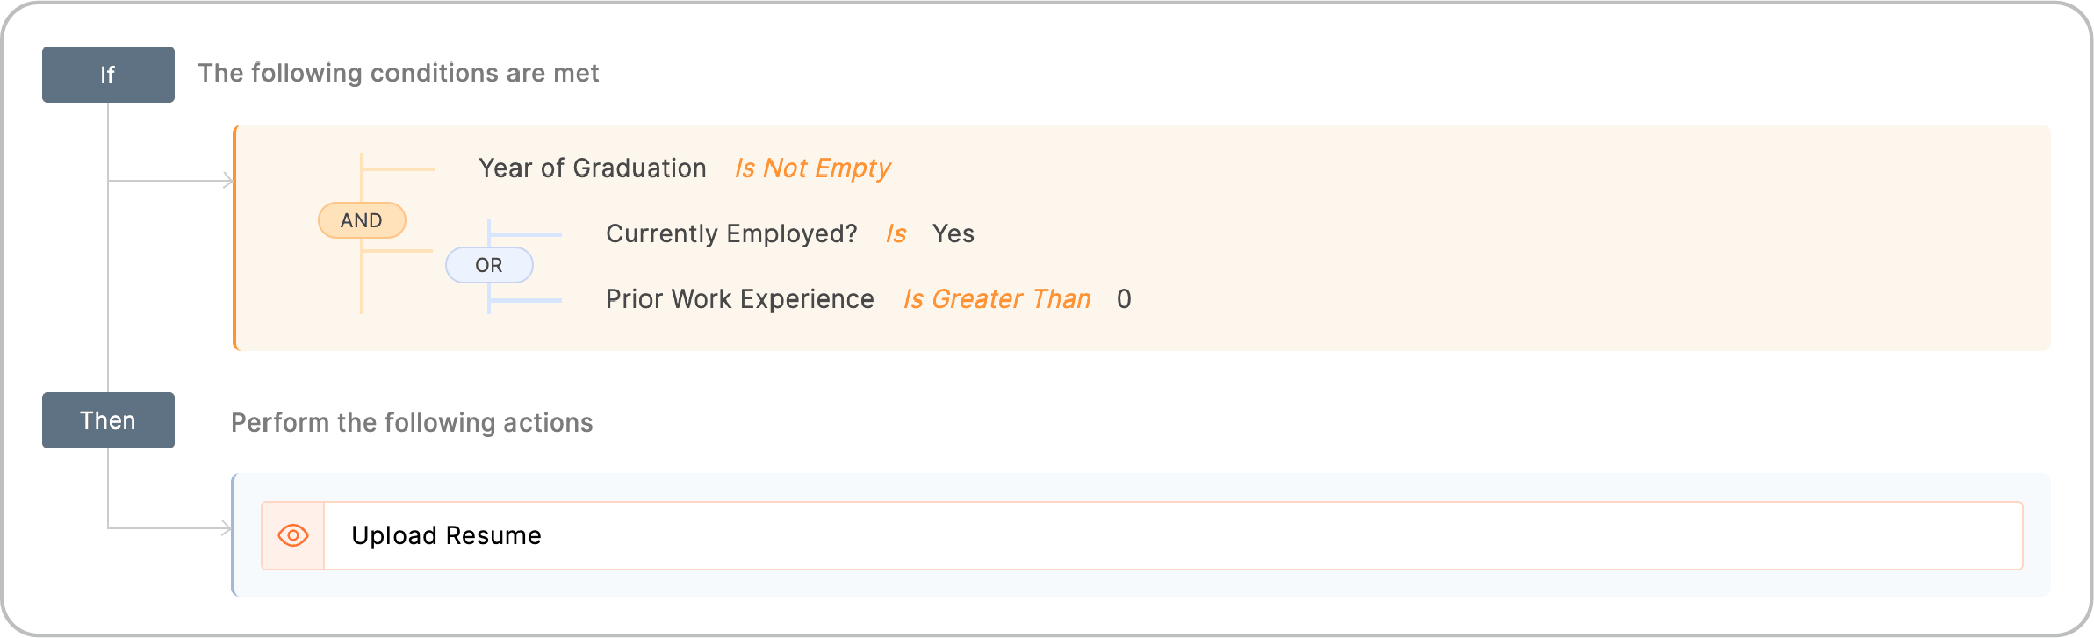Open the Is Greater Than operator dropdown

997,299
